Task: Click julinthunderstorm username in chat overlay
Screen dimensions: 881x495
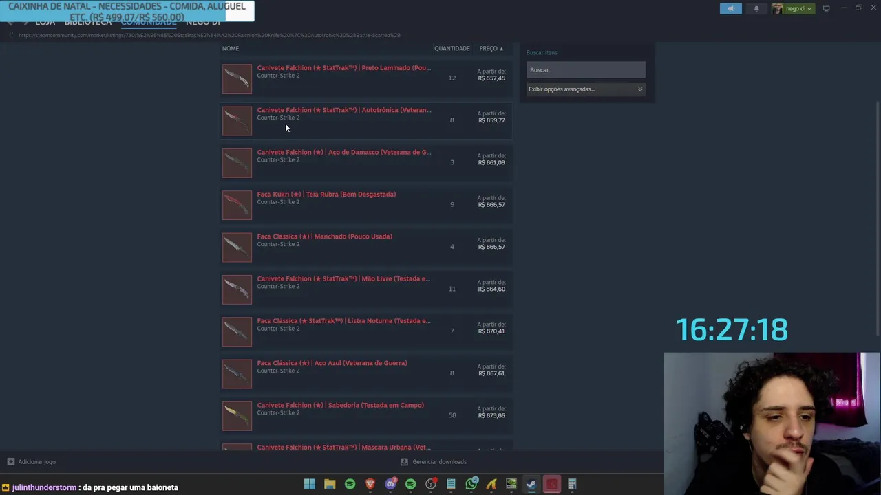Action: coord(44,487)
